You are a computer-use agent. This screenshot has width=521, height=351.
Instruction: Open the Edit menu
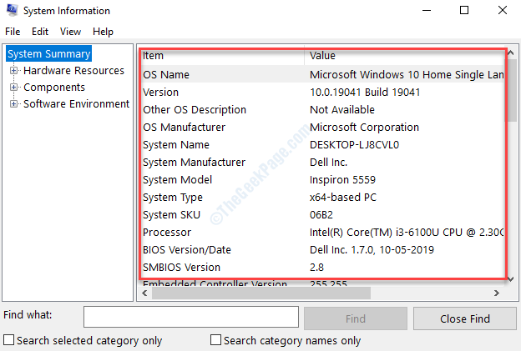pos(40,32)
